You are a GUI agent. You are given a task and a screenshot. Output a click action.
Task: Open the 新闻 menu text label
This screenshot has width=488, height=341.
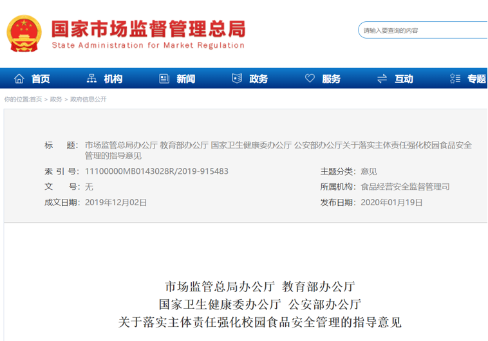pos(185,78)
